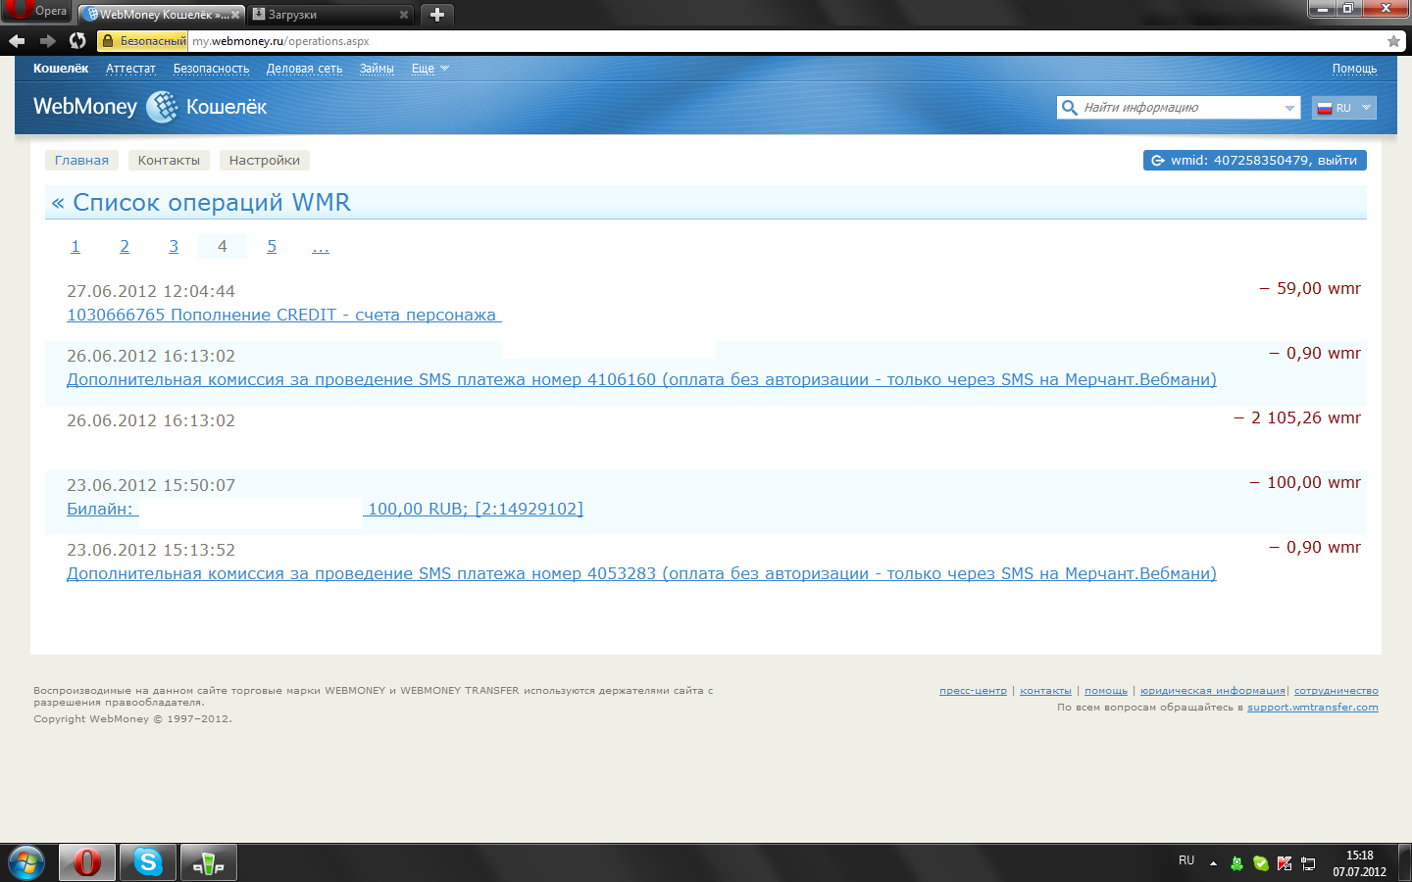This screenshot has height=882, width=1412.
Task: Click the WebMoney globe logo
Action: pos(162,107)
